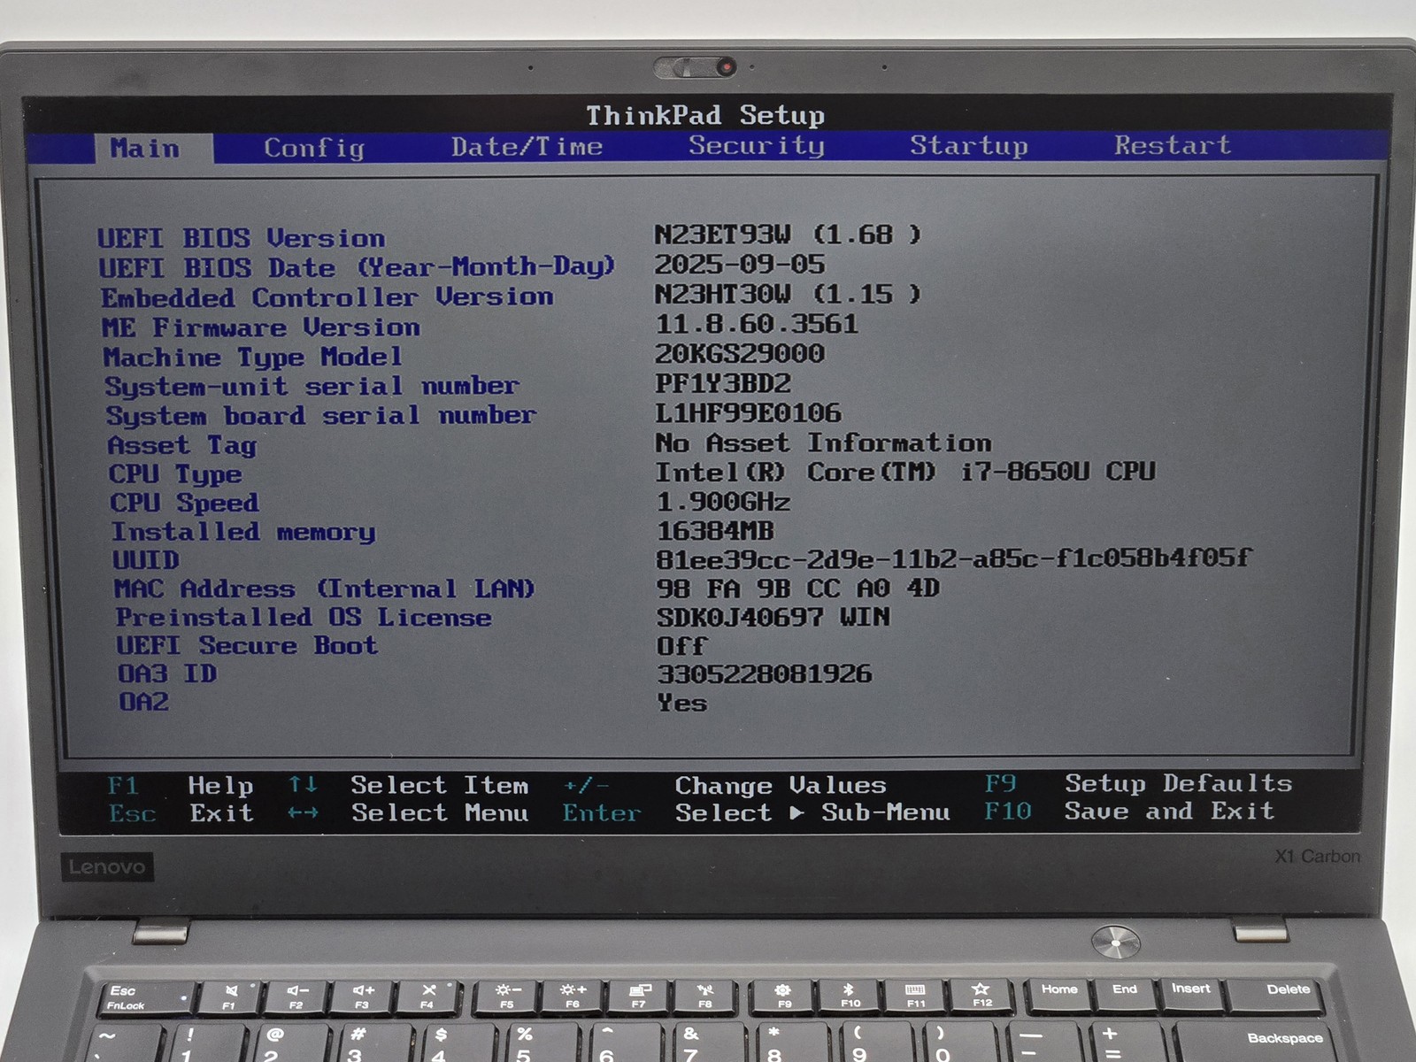Screen dimensions: 1416x1062
Task: Select the Installed memory label
Action: point(243,532)
